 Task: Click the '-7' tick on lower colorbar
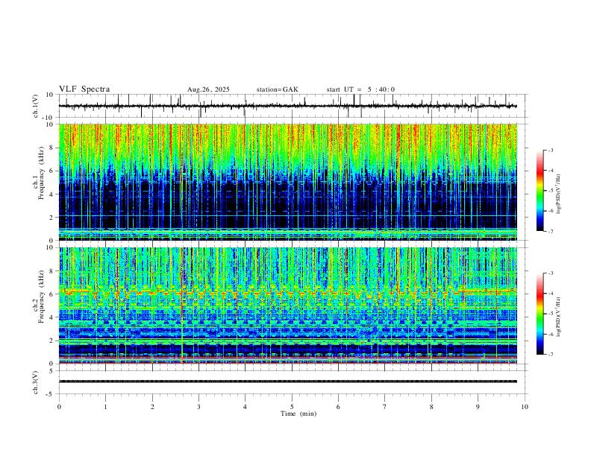tap(551, 355)
